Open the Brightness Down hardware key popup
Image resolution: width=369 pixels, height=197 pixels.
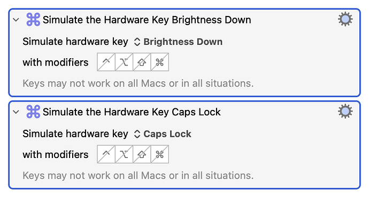[178, 42]
